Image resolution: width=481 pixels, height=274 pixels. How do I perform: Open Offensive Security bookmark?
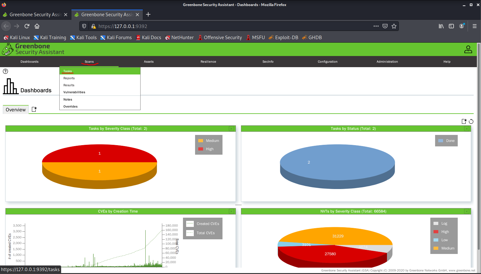click(x=220, y=38)
